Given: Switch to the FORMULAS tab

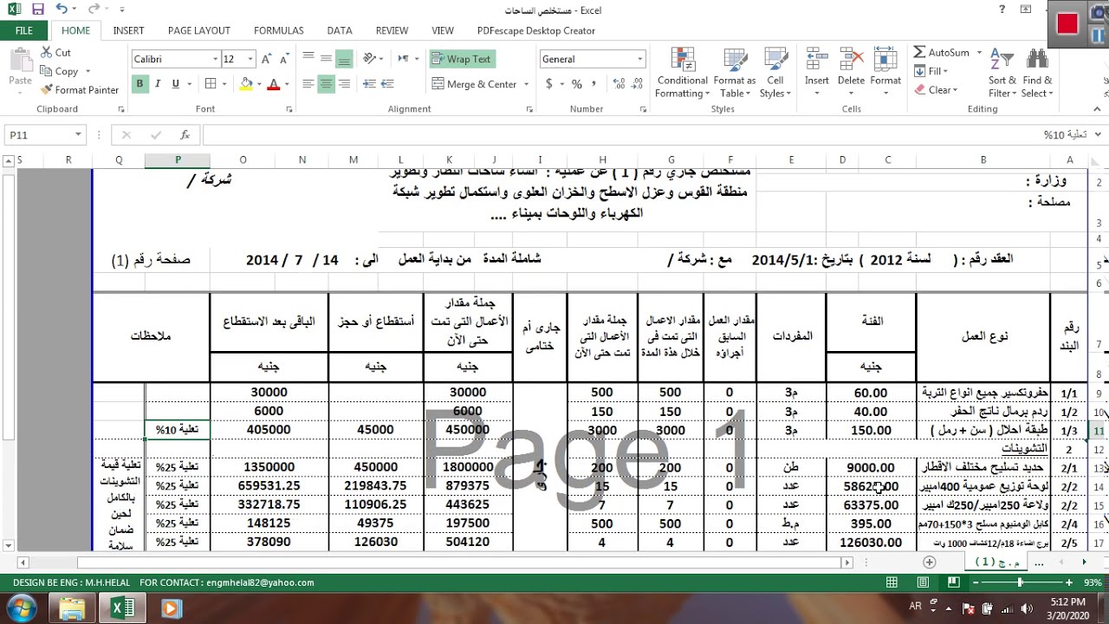Looking at the screenshot, I should 279,30.
